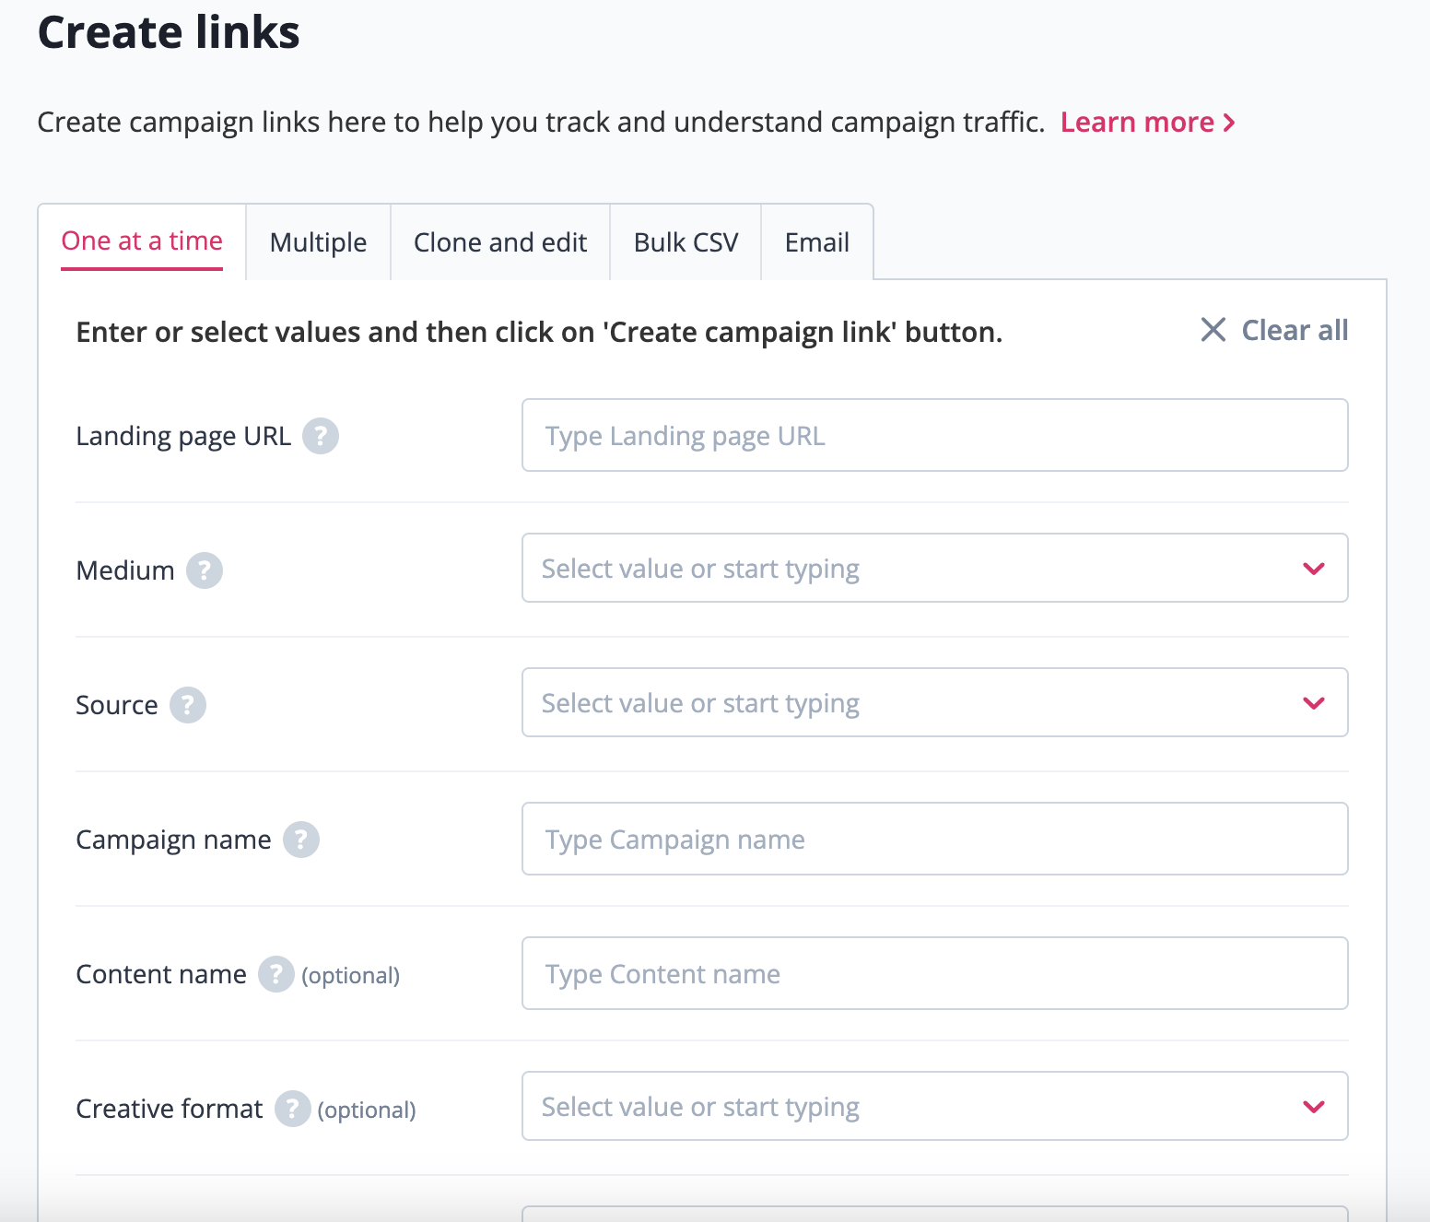Click the Source help question mark icon

[x=189, y=705]
